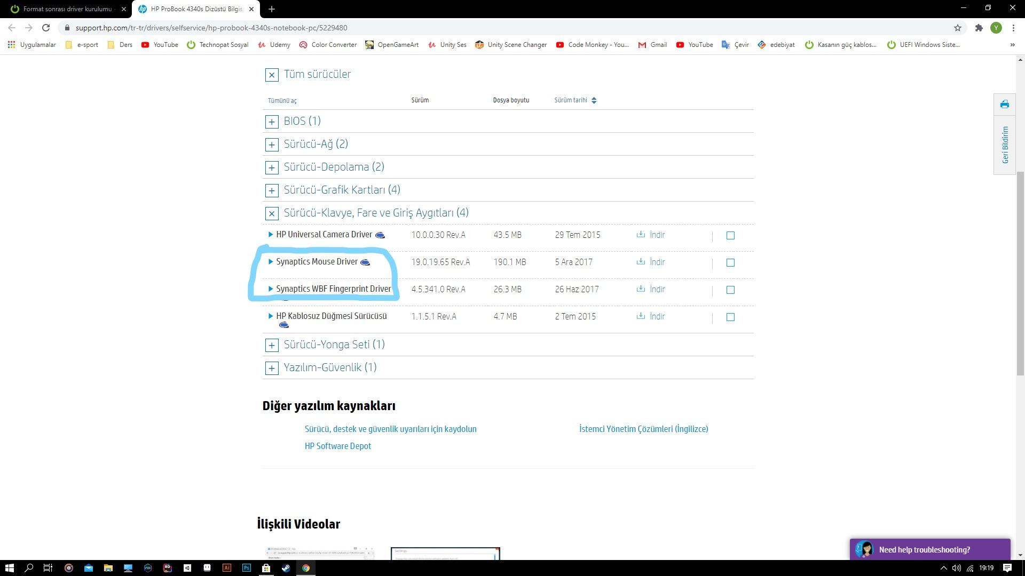Click the print icon on the side panel
This screenshot has width=1025, height=576.
(x=1004, y=105)
